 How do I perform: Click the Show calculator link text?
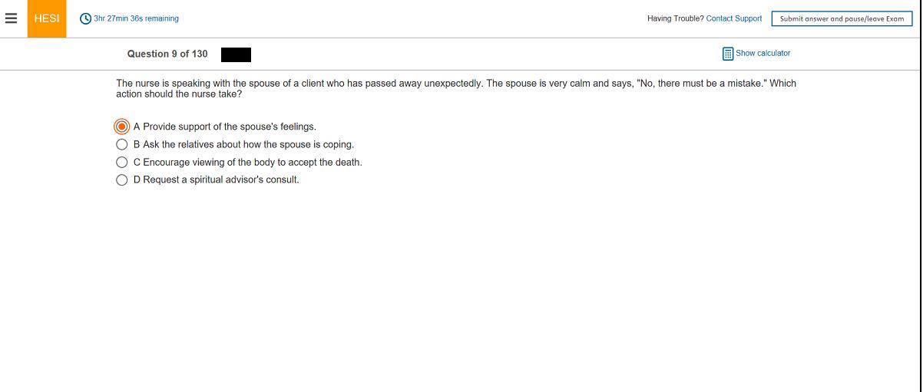tap(763, 53)
